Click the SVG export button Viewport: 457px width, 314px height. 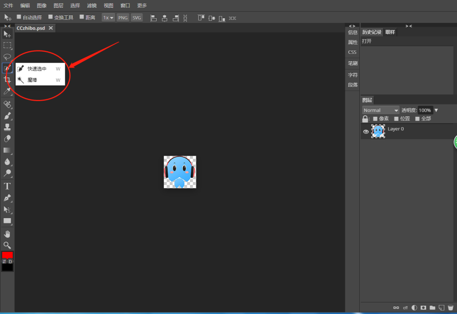[137, 18]
